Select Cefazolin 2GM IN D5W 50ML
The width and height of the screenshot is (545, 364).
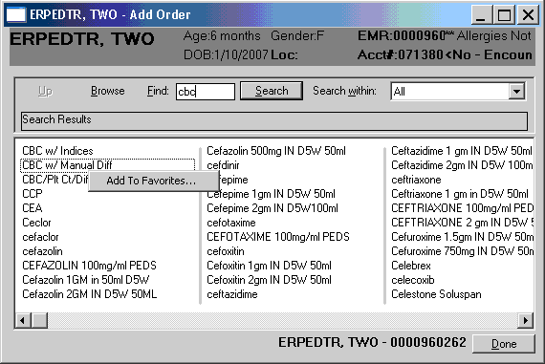(90, 294)
